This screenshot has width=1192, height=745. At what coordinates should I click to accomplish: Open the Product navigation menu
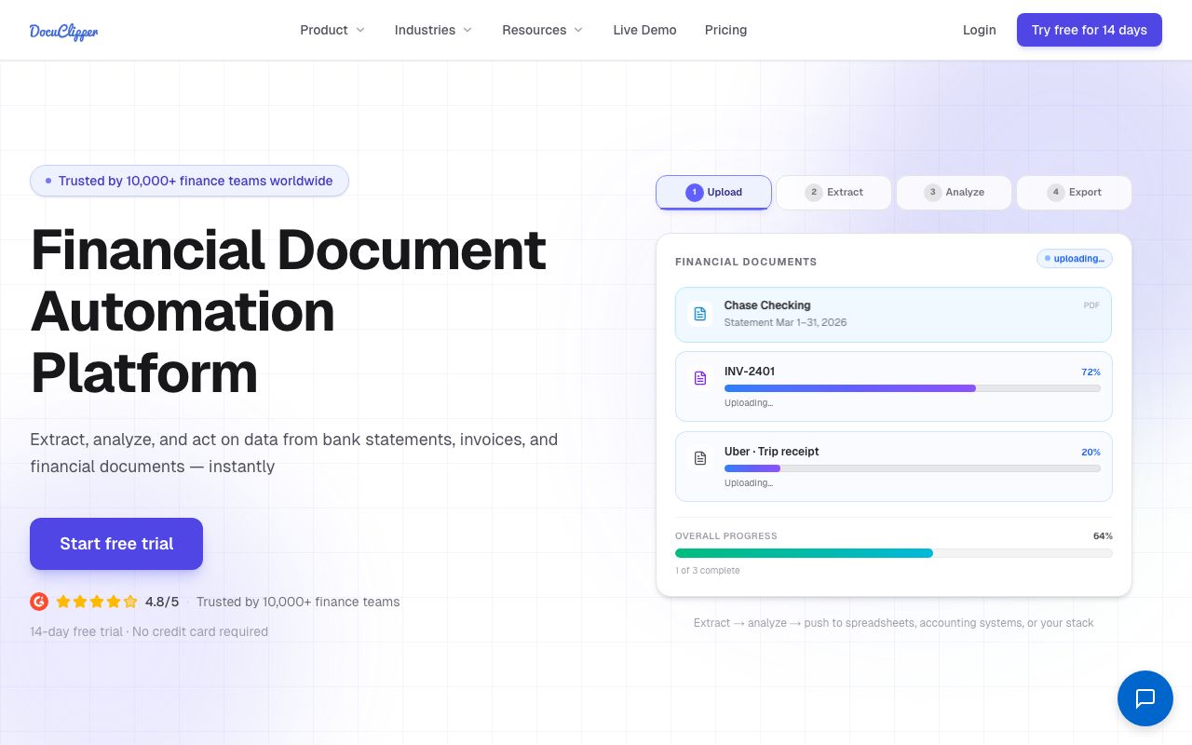[332, 30]
